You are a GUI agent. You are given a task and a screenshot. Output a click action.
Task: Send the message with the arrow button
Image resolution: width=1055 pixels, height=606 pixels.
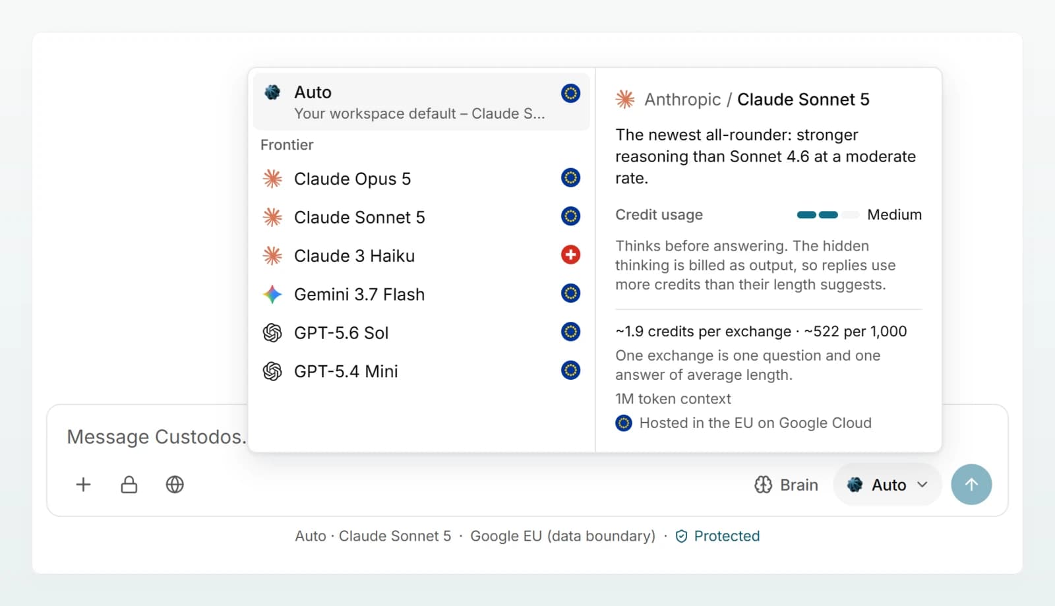(971, 485)
